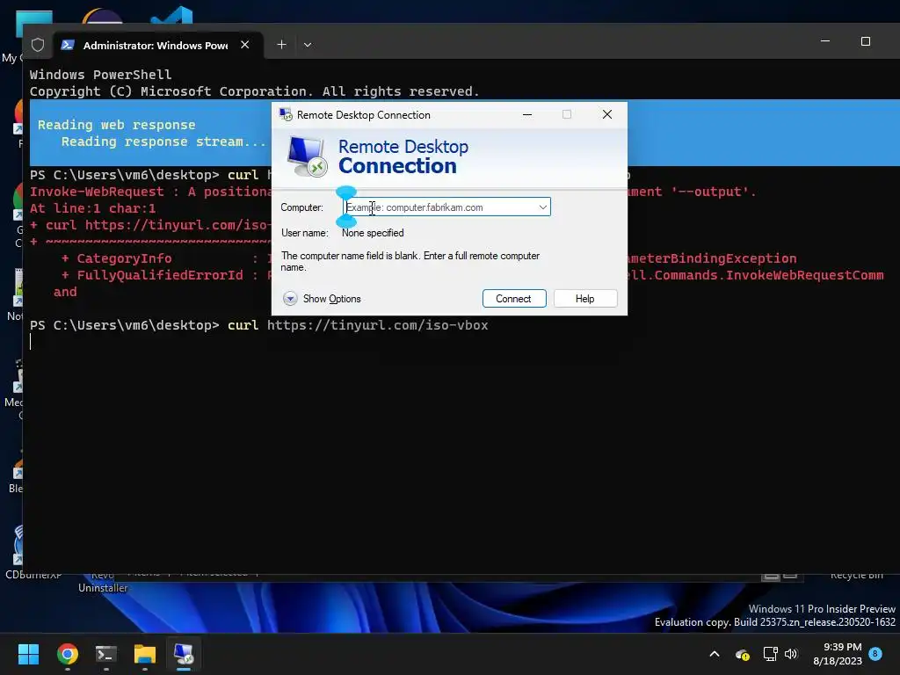Screen dimensions: 900x675
Task: Open Google Chrome from the taskbar
Action: 67,654
